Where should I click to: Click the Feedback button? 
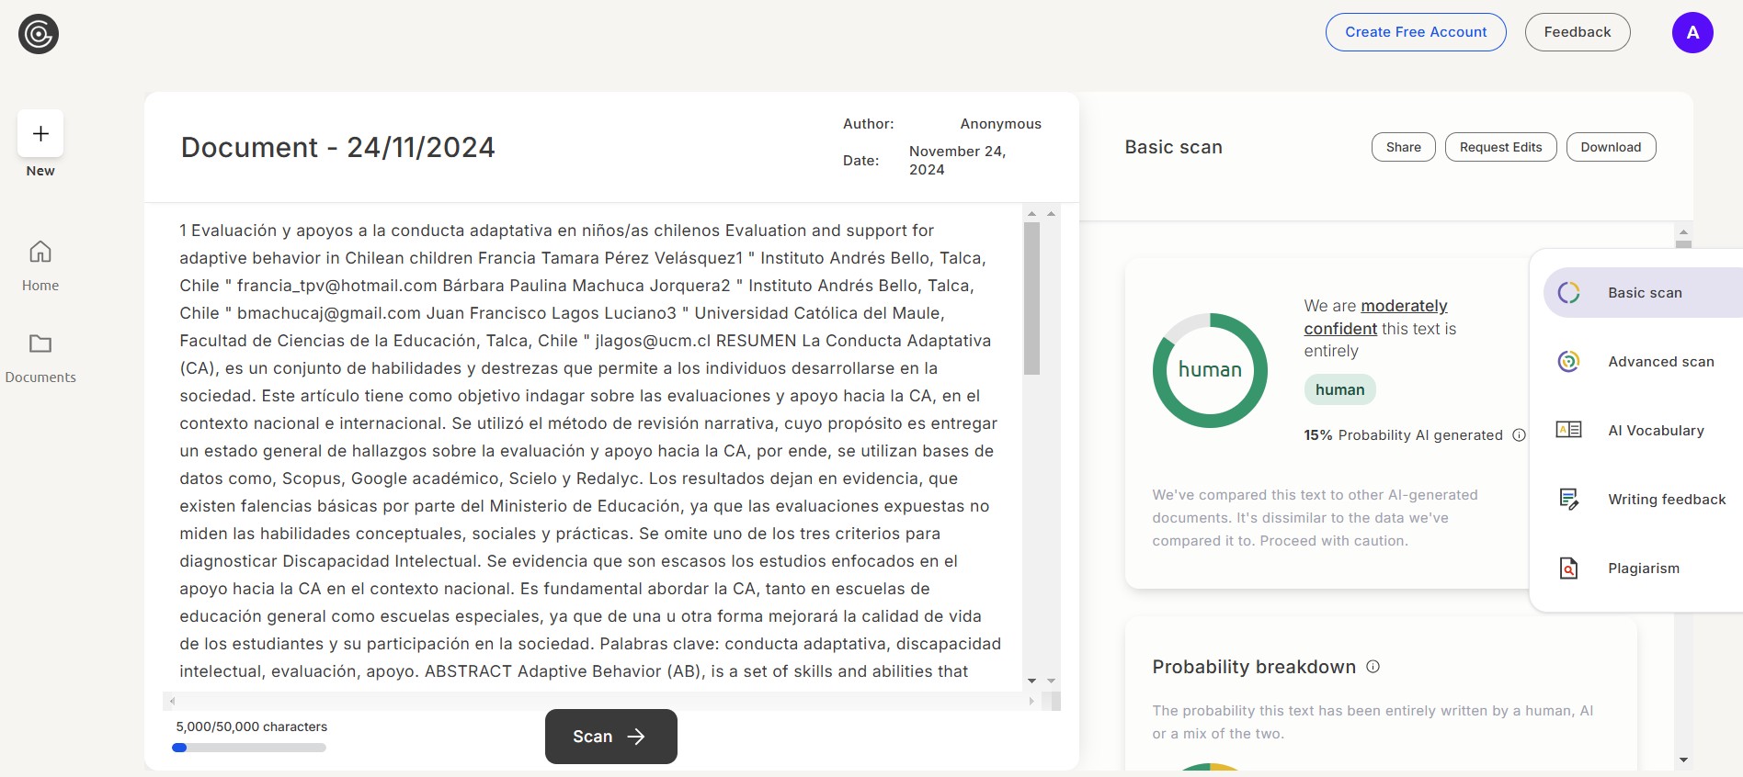coord(1578,32)
